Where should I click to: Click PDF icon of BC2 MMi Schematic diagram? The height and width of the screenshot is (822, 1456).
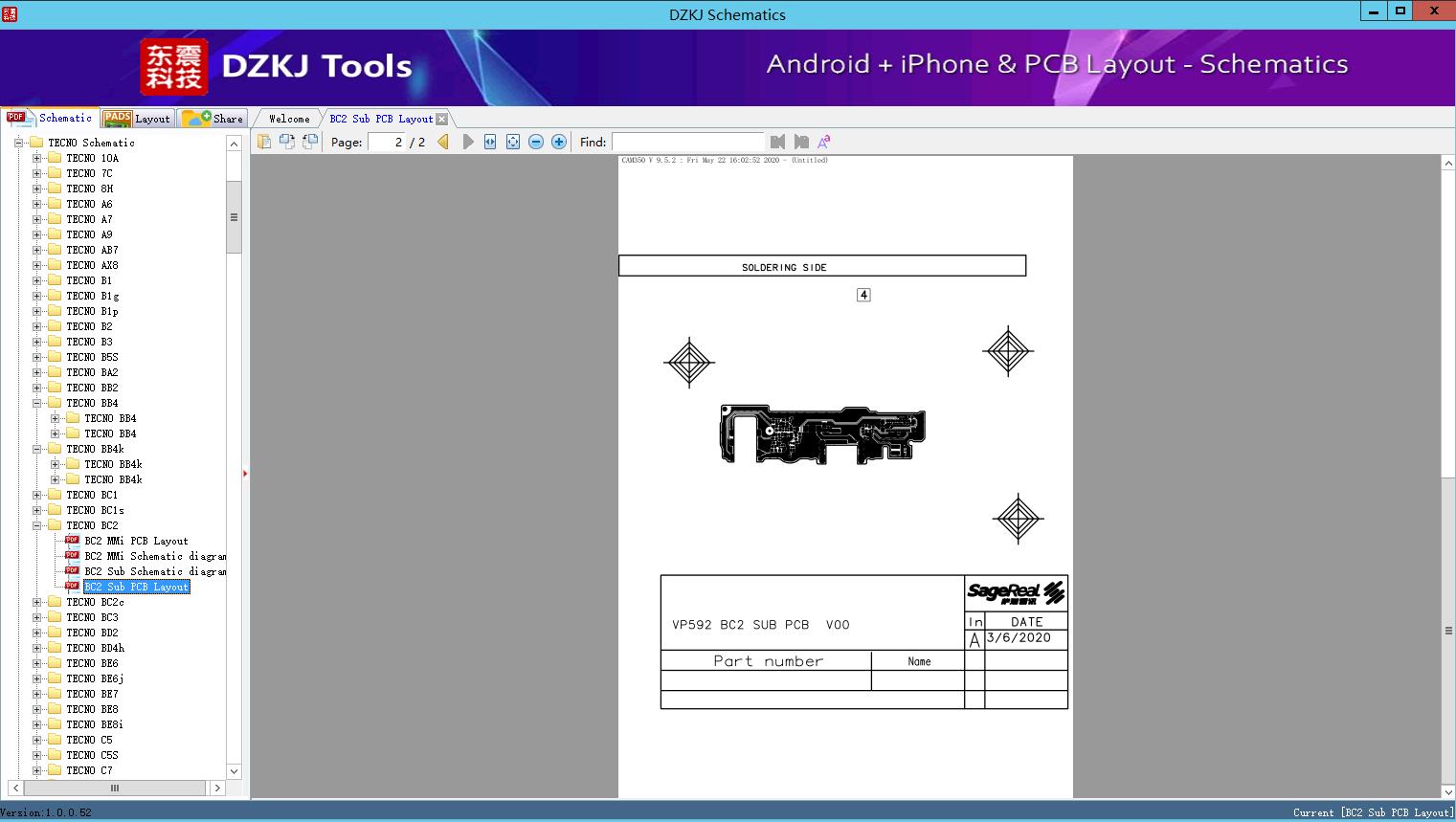point(72,555)
